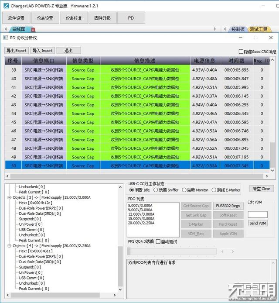The image size is (279, 303).
Task: Click the message table vertical scrollbar thumb
Action: pyautogui.click(x=272, y=155)
